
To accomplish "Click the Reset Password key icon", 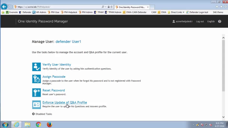I will click(x=36, y=92).
